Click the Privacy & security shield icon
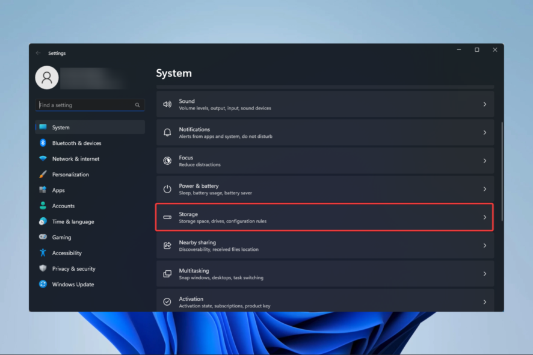 tap(43, 268)
